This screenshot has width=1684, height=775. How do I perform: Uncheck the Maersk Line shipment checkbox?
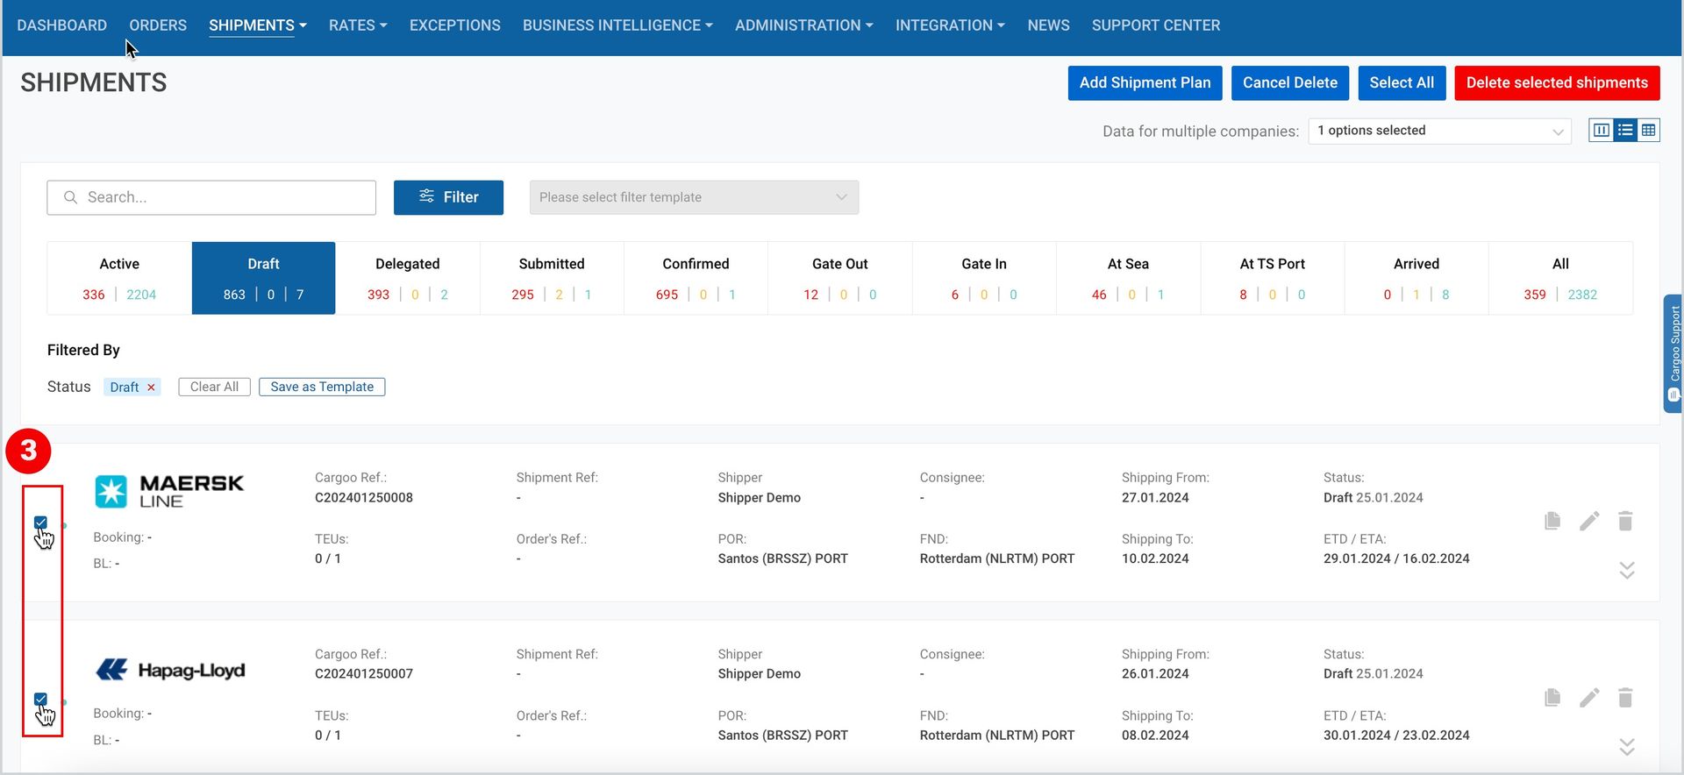point(40,523)
